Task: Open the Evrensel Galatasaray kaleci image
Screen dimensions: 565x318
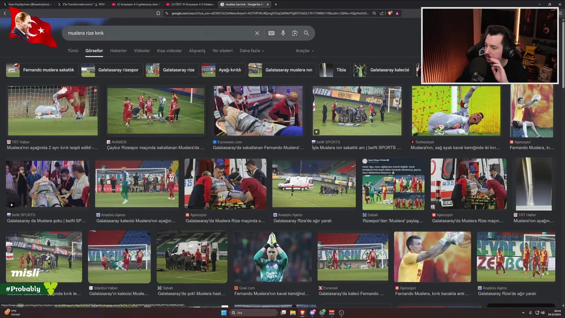Action: [353, 257]
